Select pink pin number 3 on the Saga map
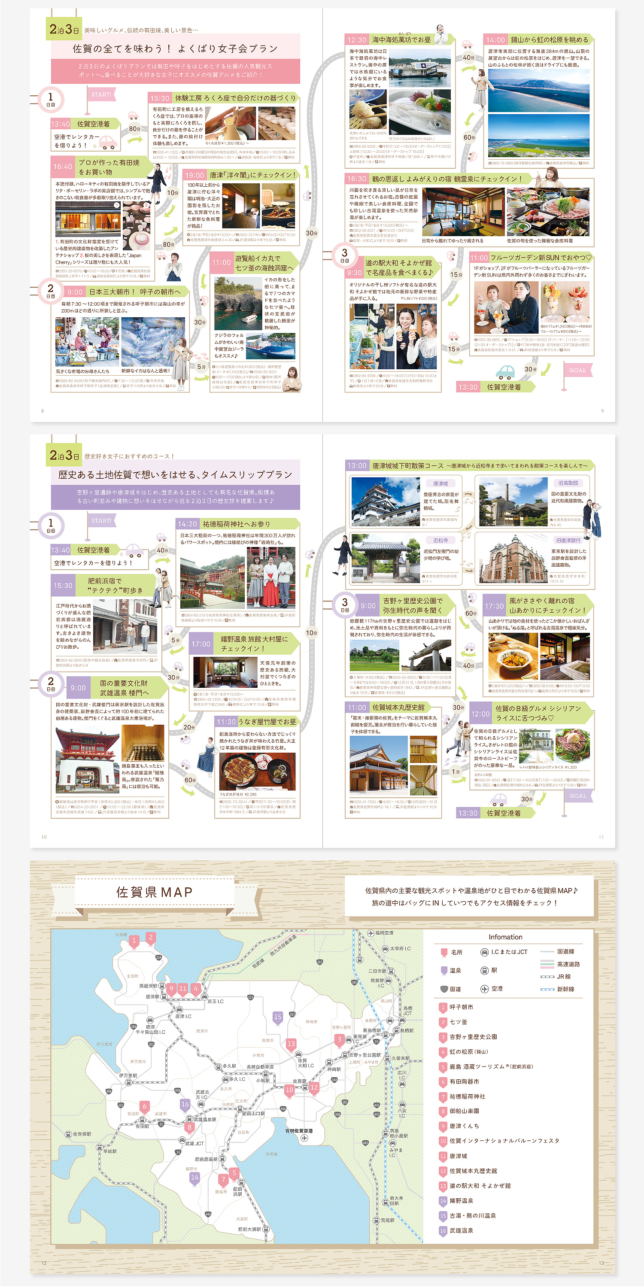Image resolution: width=644 pixels, height=1288 pixels. click(340, 1039)
